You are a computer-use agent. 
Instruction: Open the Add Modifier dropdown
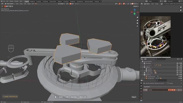(163, 87)
